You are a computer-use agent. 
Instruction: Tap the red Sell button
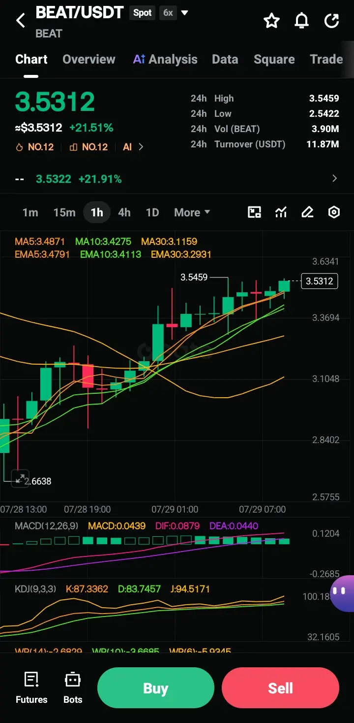click(280, 688)
